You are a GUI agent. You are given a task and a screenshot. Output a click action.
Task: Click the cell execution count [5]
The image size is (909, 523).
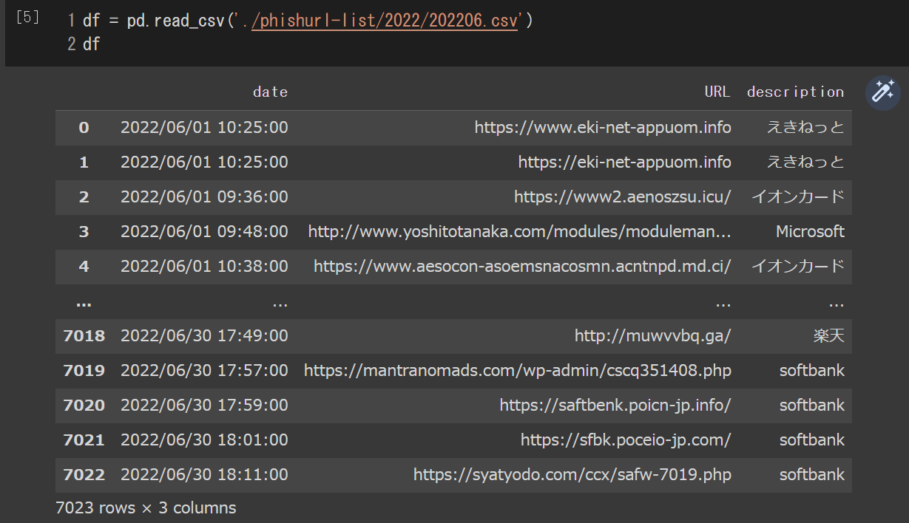[27, 18]
